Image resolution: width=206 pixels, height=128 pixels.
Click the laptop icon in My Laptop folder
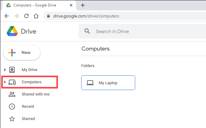(x=90, y=83)
